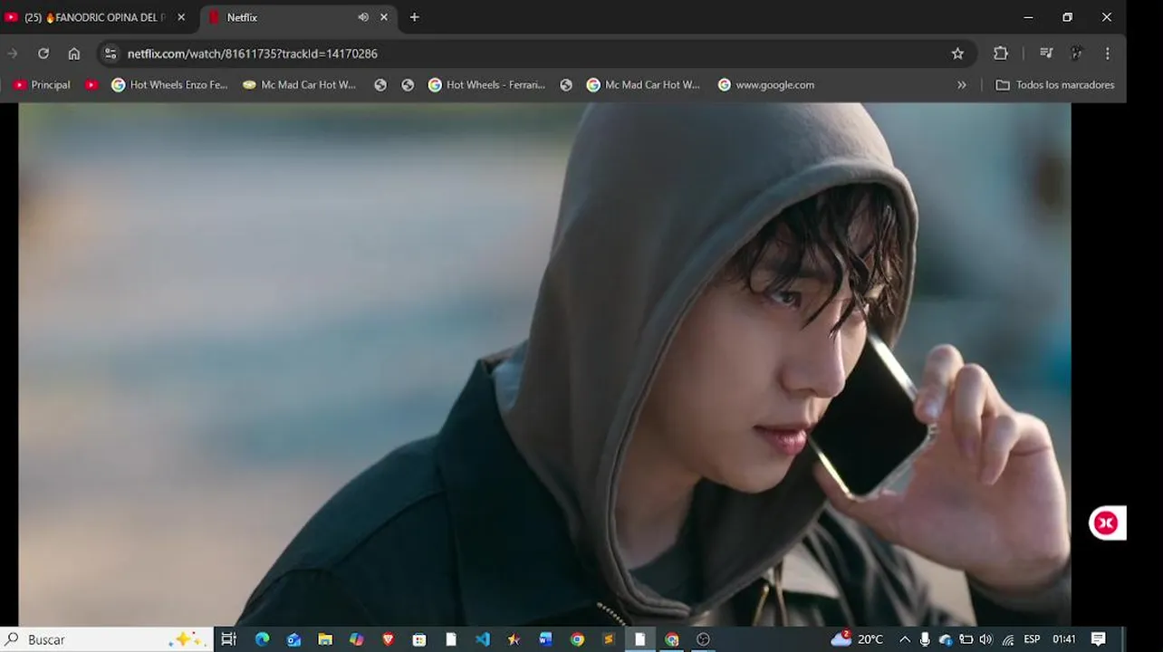Mute the Netflix tab via speaker icon
This screenshot has height=652, width=1163.
coord(363,17)
